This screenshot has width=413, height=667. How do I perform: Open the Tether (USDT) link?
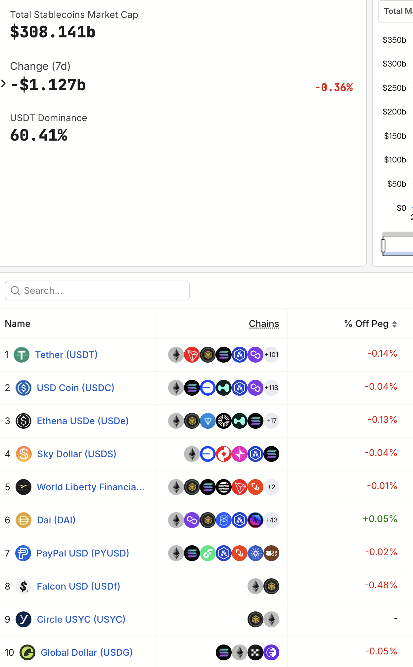pos(66,355)
